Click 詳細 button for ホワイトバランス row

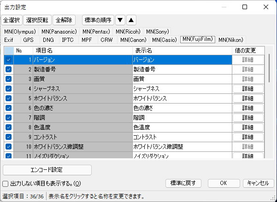point(248,98)
